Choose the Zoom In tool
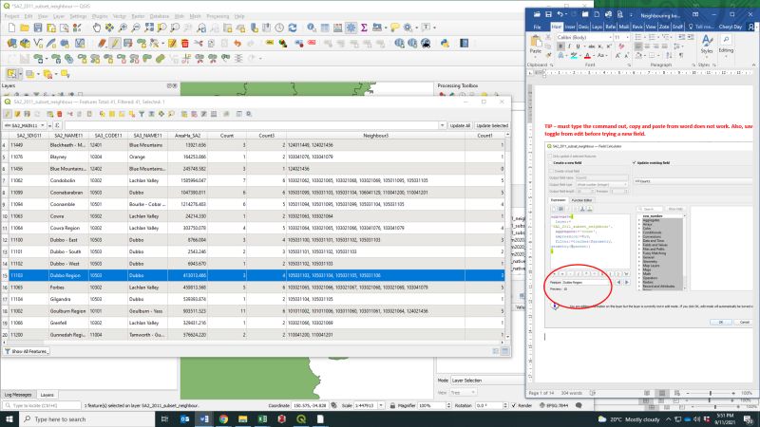 [x=123, y=28]
